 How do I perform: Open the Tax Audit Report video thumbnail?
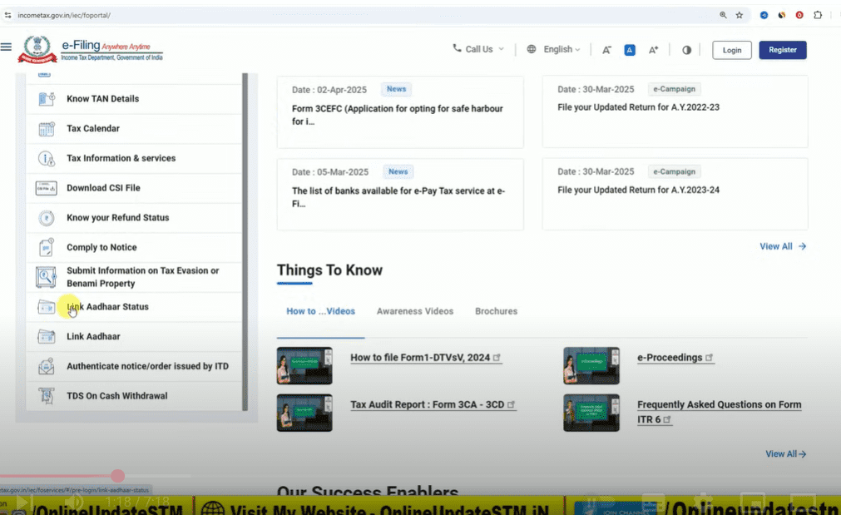pos(304,413)
